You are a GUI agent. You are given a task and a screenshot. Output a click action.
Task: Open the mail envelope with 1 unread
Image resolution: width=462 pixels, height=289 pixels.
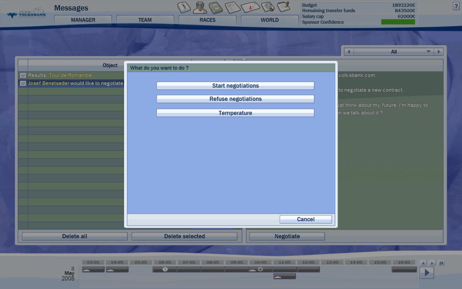[x=250, y=7]
